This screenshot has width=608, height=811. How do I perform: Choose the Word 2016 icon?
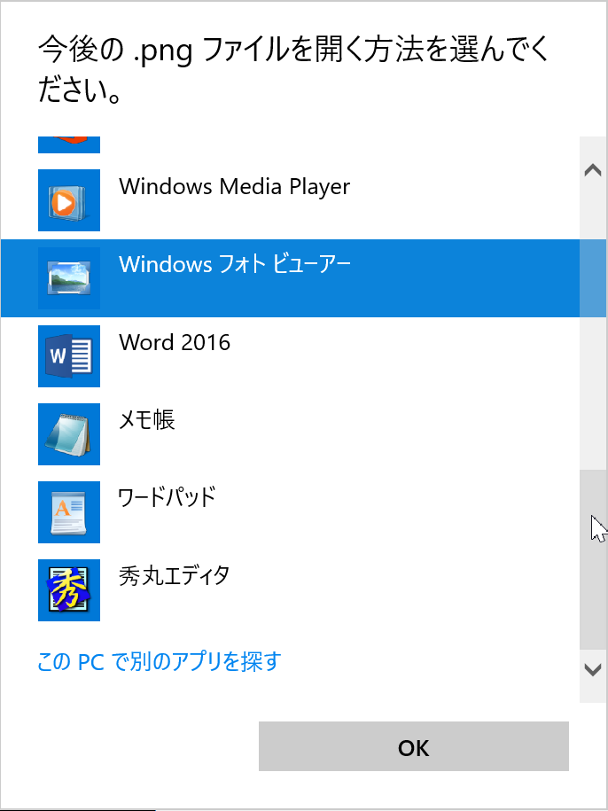[x=69, y=356]
